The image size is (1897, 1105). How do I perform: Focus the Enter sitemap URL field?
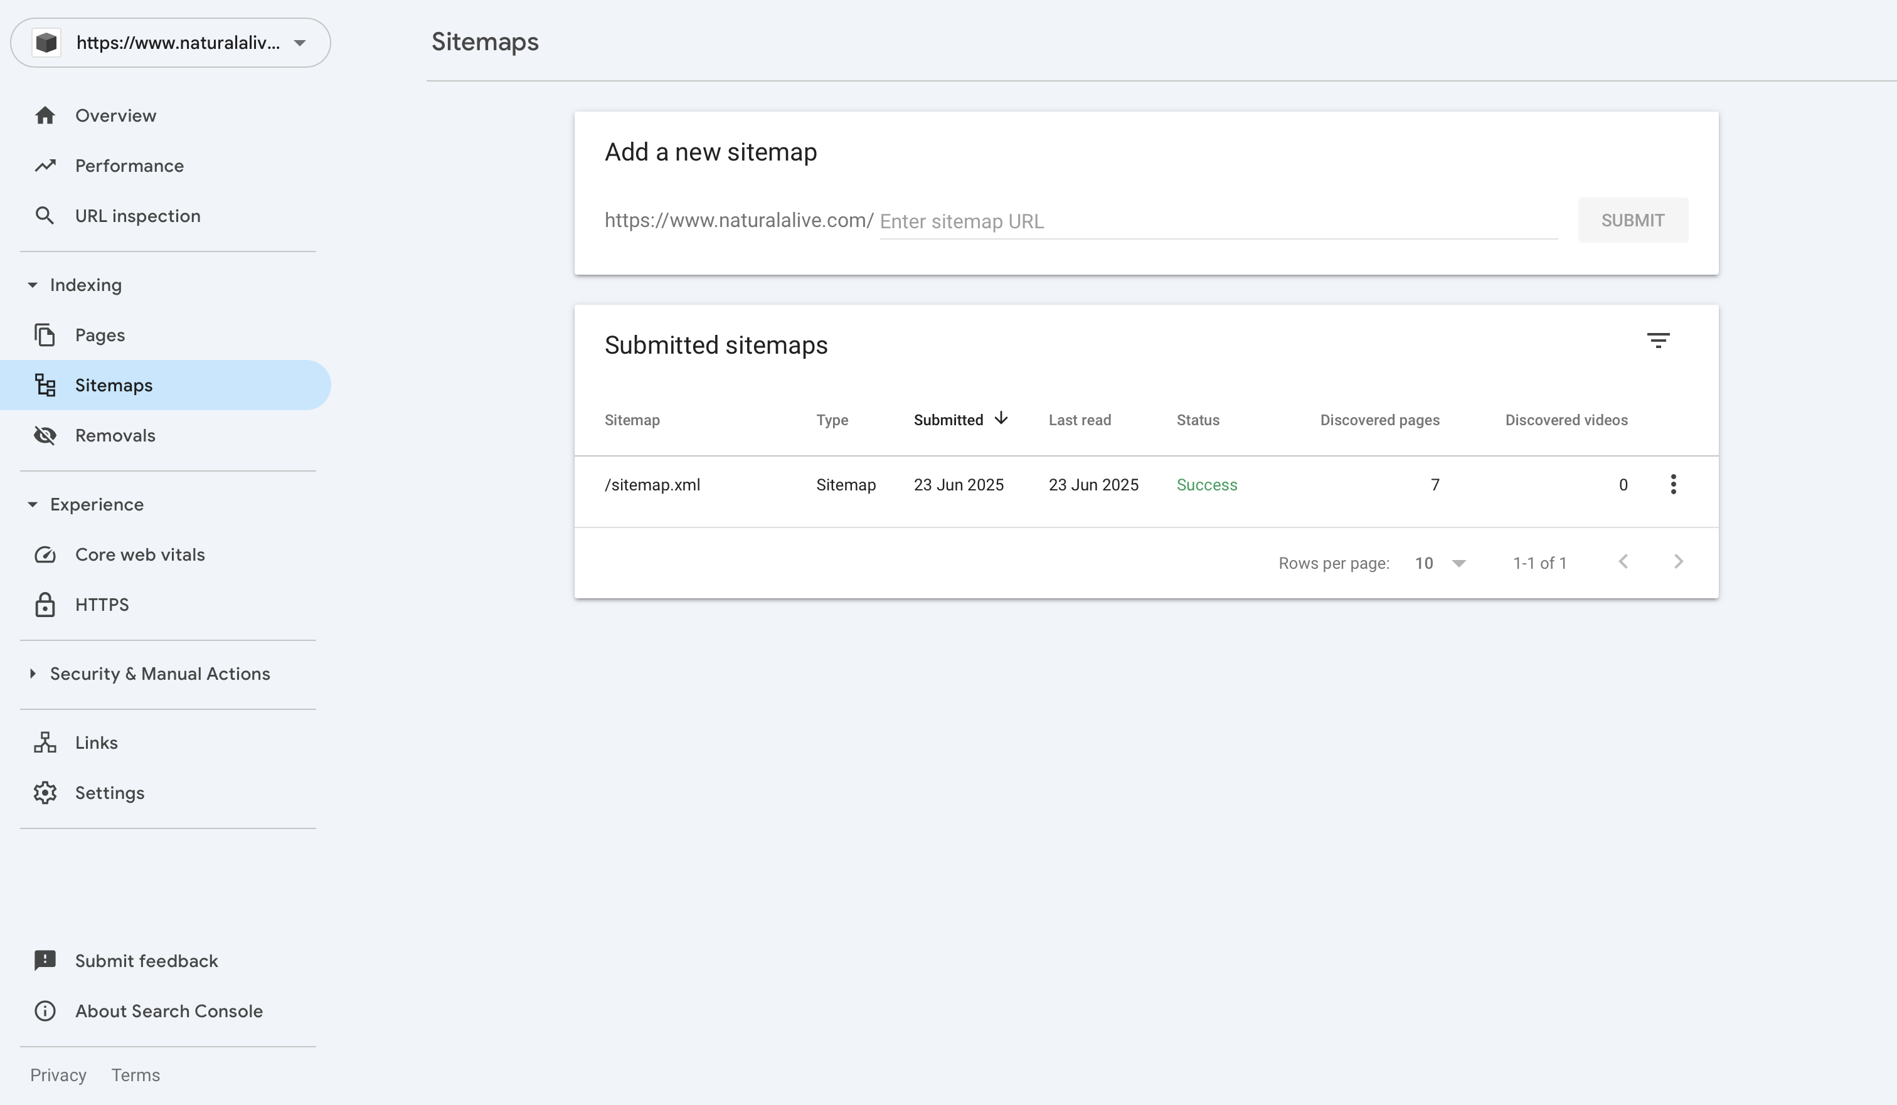(x=1219, y=221)
